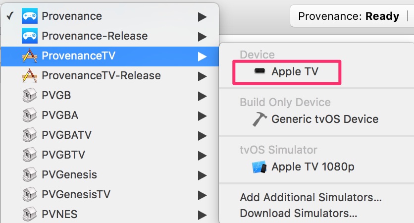
Task: Select the PVGBATV scheme
Action: click(x=66, y=135)
